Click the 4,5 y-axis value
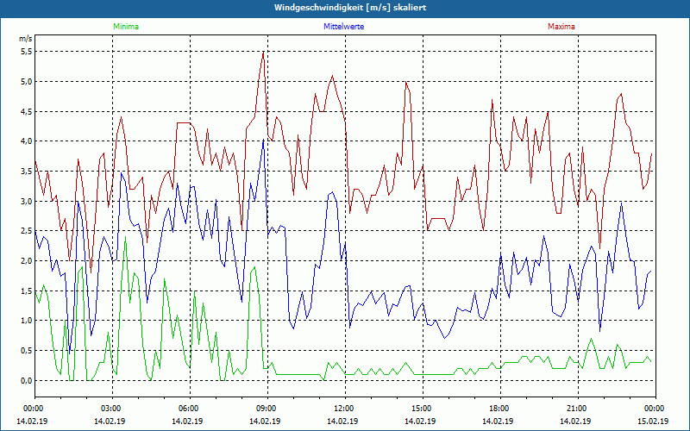This screenshot has height=431, width=690. [27, 111]
